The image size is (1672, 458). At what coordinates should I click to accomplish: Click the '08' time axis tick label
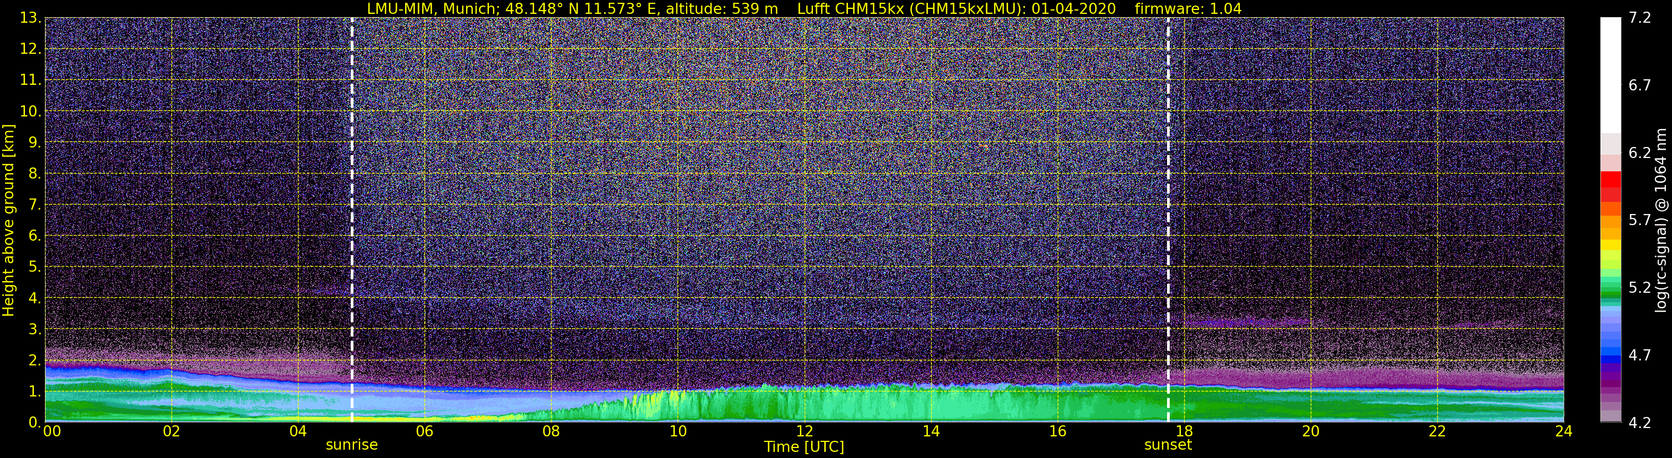(x=551, y=431)
